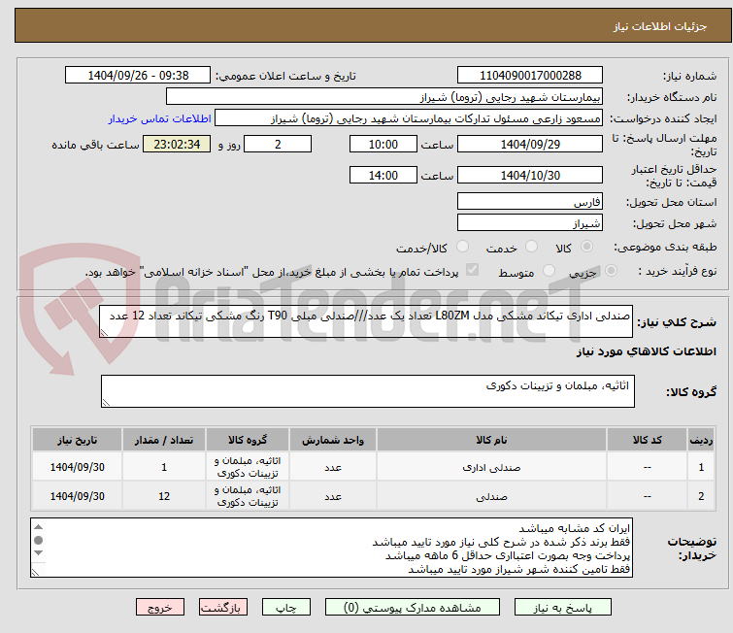Click the deadline time field 10:00
Image resolution: width=733 pixels, height=633 pixels.
click(x=383, y=144)
